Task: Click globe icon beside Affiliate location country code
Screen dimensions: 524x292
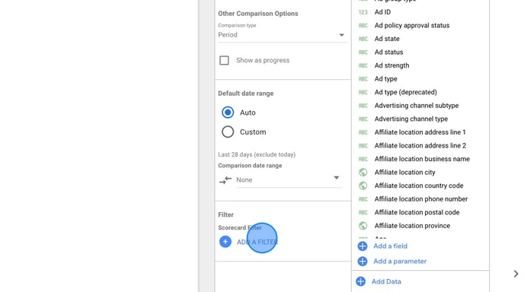Action: pos(363,186)
